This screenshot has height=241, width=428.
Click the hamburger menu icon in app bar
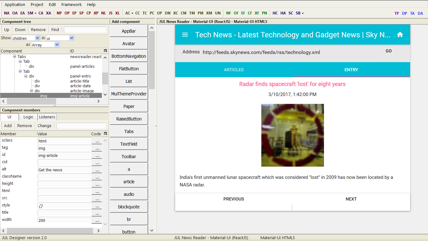(185, 35)
